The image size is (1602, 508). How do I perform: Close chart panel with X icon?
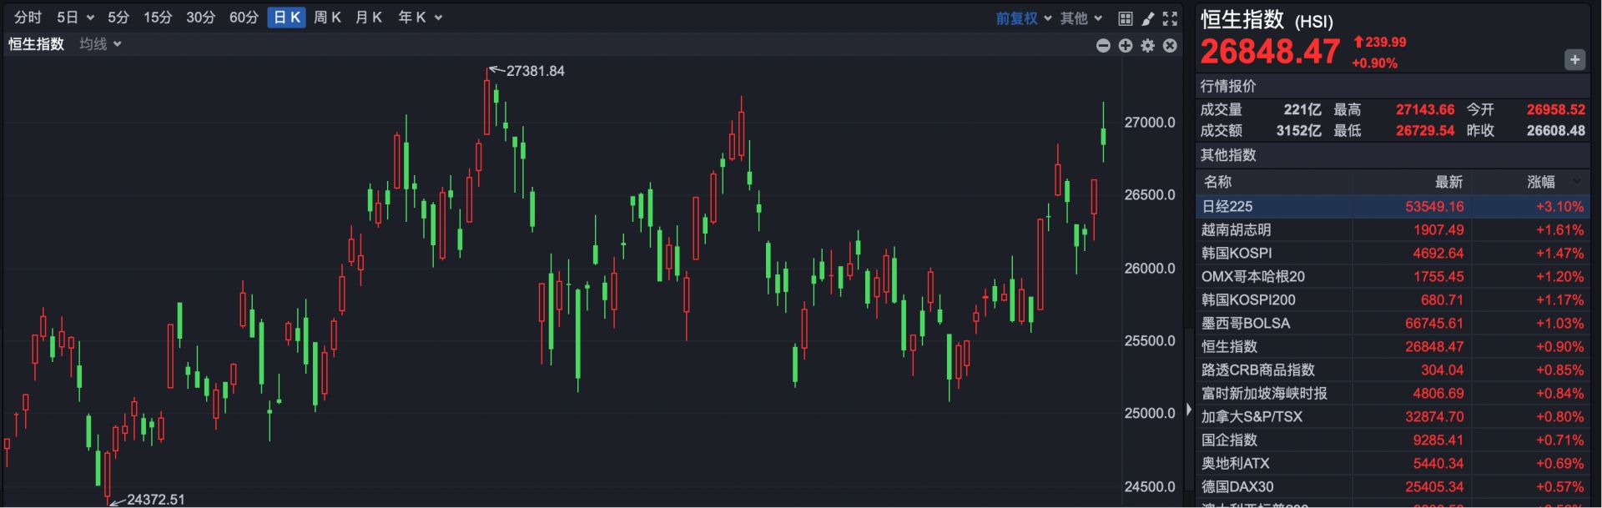[x=1170, y=46]
